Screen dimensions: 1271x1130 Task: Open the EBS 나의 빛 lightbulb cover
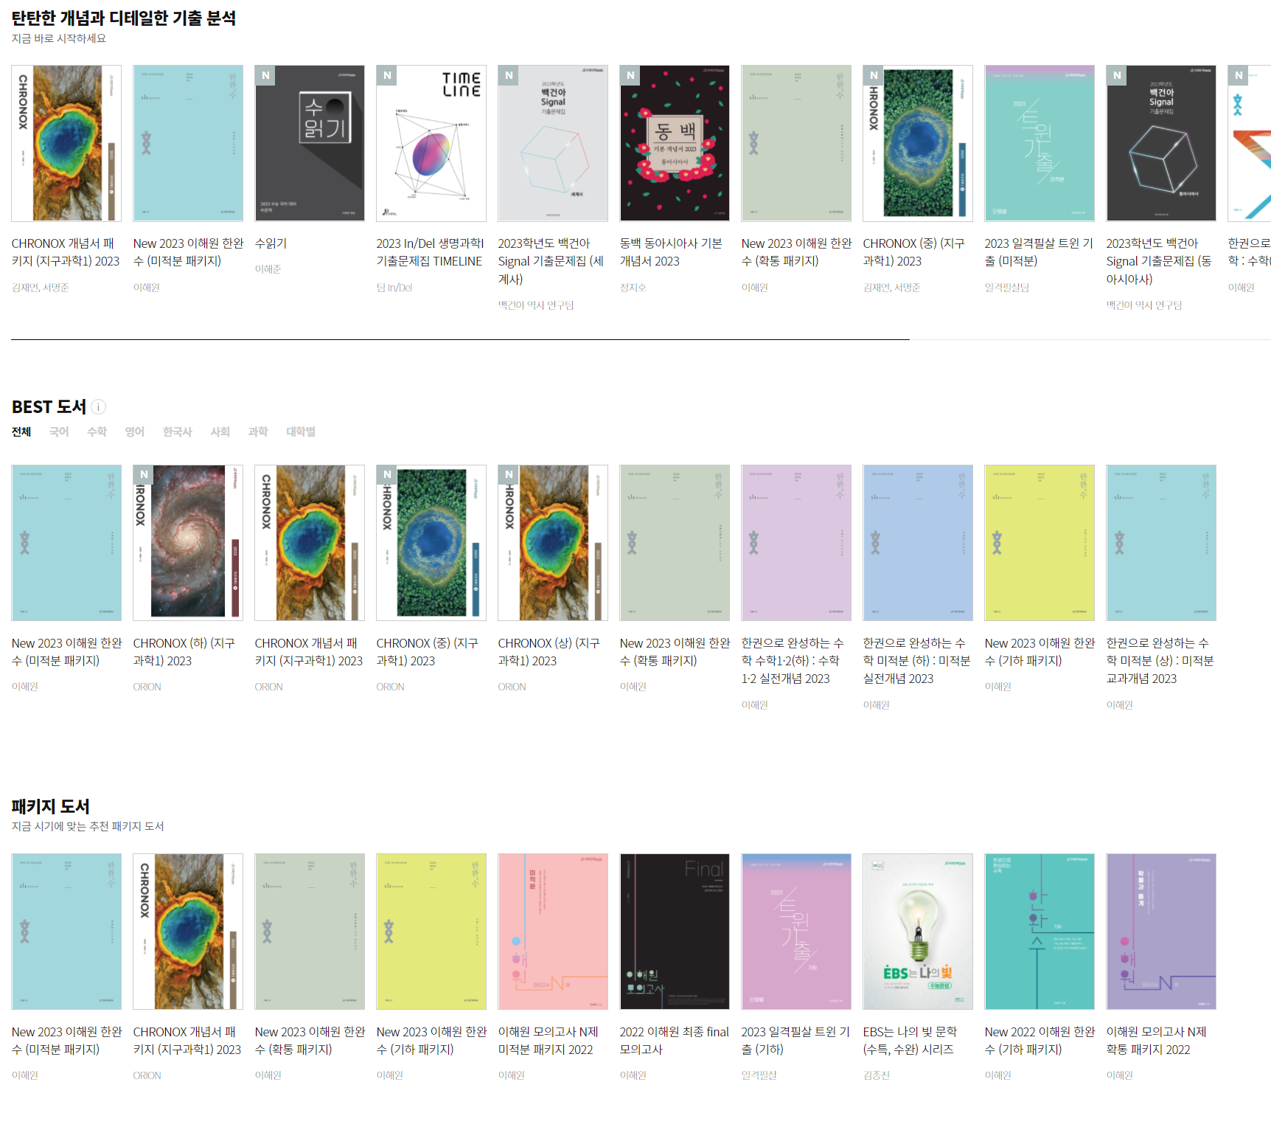pyautogui.click(x=918, y=932)
